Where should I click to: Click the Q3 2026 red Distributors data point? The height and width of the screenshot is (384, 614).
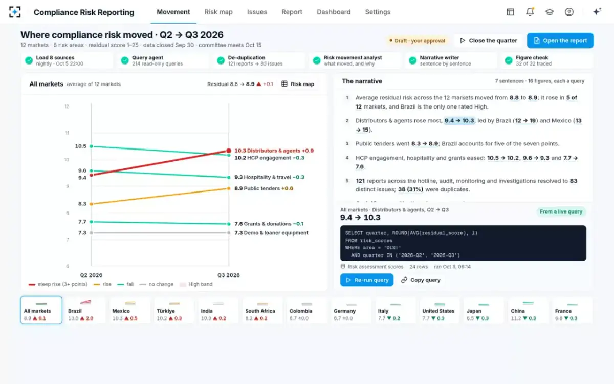(x=229, y=151)
